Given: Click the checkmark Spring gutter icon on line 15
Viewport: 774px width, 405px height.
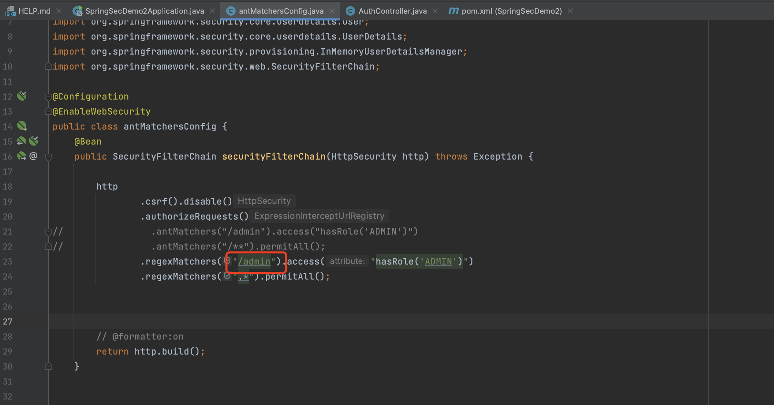Looking at the screenshot, I should pos(33,141).
